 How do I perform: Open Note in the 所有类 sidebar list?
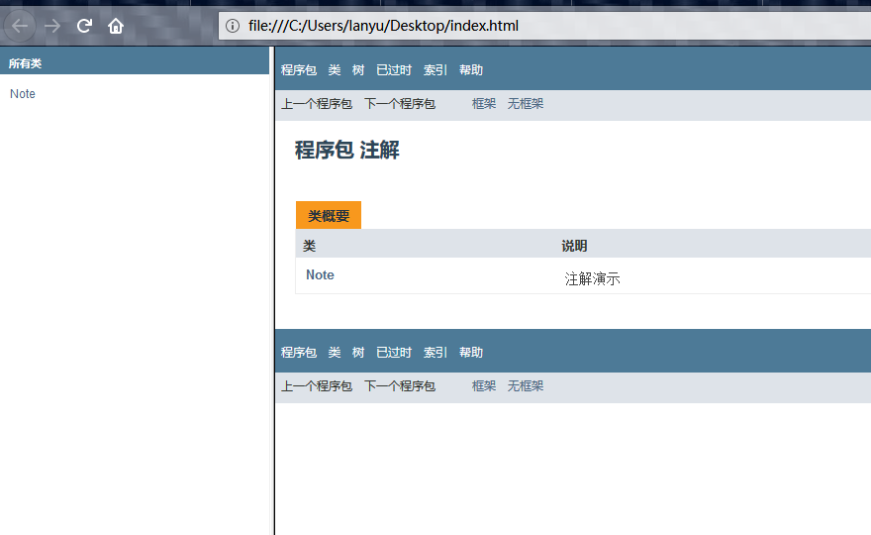[23, 94]
